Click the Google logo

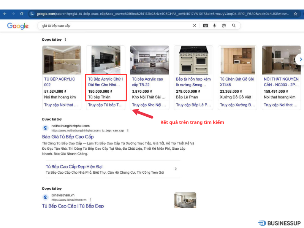coord(17,25)
